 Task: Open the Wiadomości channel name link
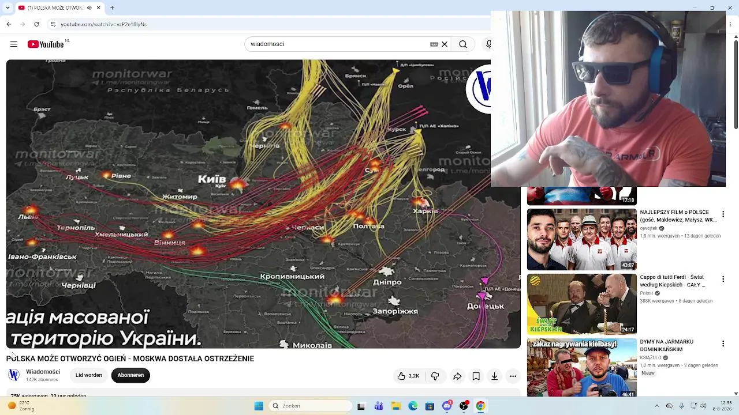43,372
